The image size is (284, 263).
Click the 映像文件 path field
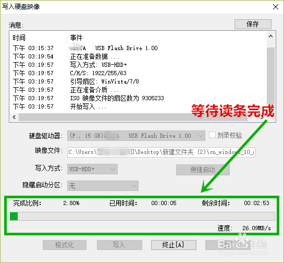click(161, 152)
